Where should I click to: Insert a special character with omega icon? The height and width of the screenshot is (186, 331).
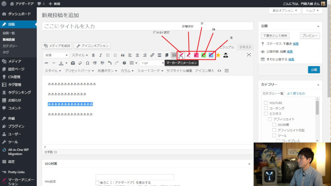pyautogui.click(x=87, y=63)
